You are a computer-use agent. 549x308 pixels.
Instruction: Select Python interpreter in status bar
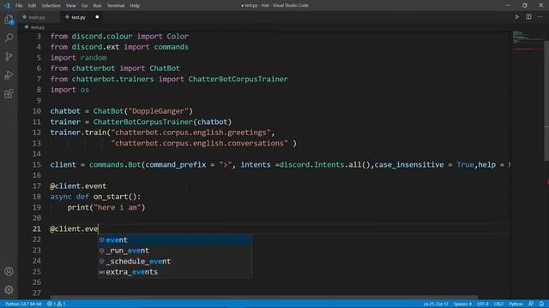[23, 304]
